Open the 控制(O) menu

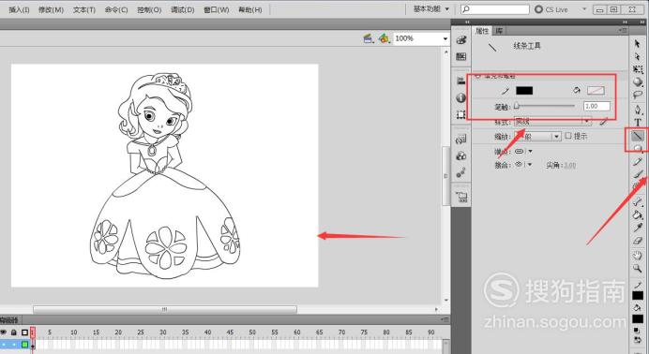(149, 9)
